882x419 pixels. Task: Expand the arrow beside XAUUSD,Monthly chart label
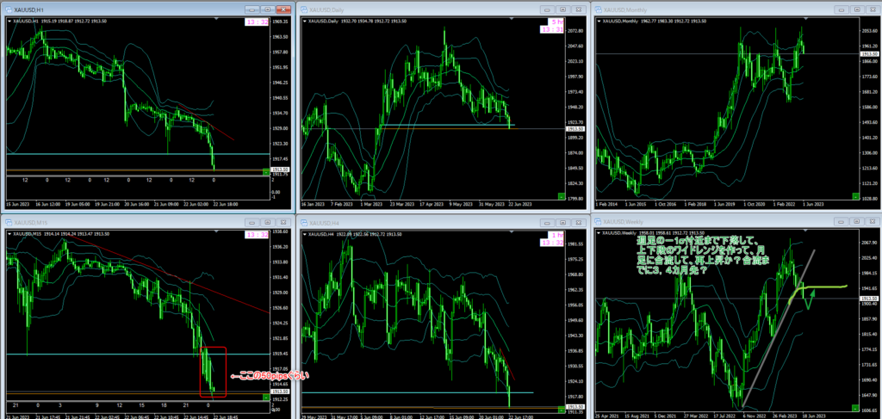point(599,20)
